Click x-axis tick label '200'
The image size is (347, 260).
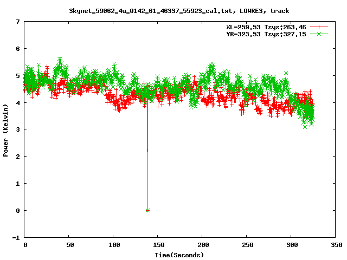pyautogui.click(x=203, y=245)
